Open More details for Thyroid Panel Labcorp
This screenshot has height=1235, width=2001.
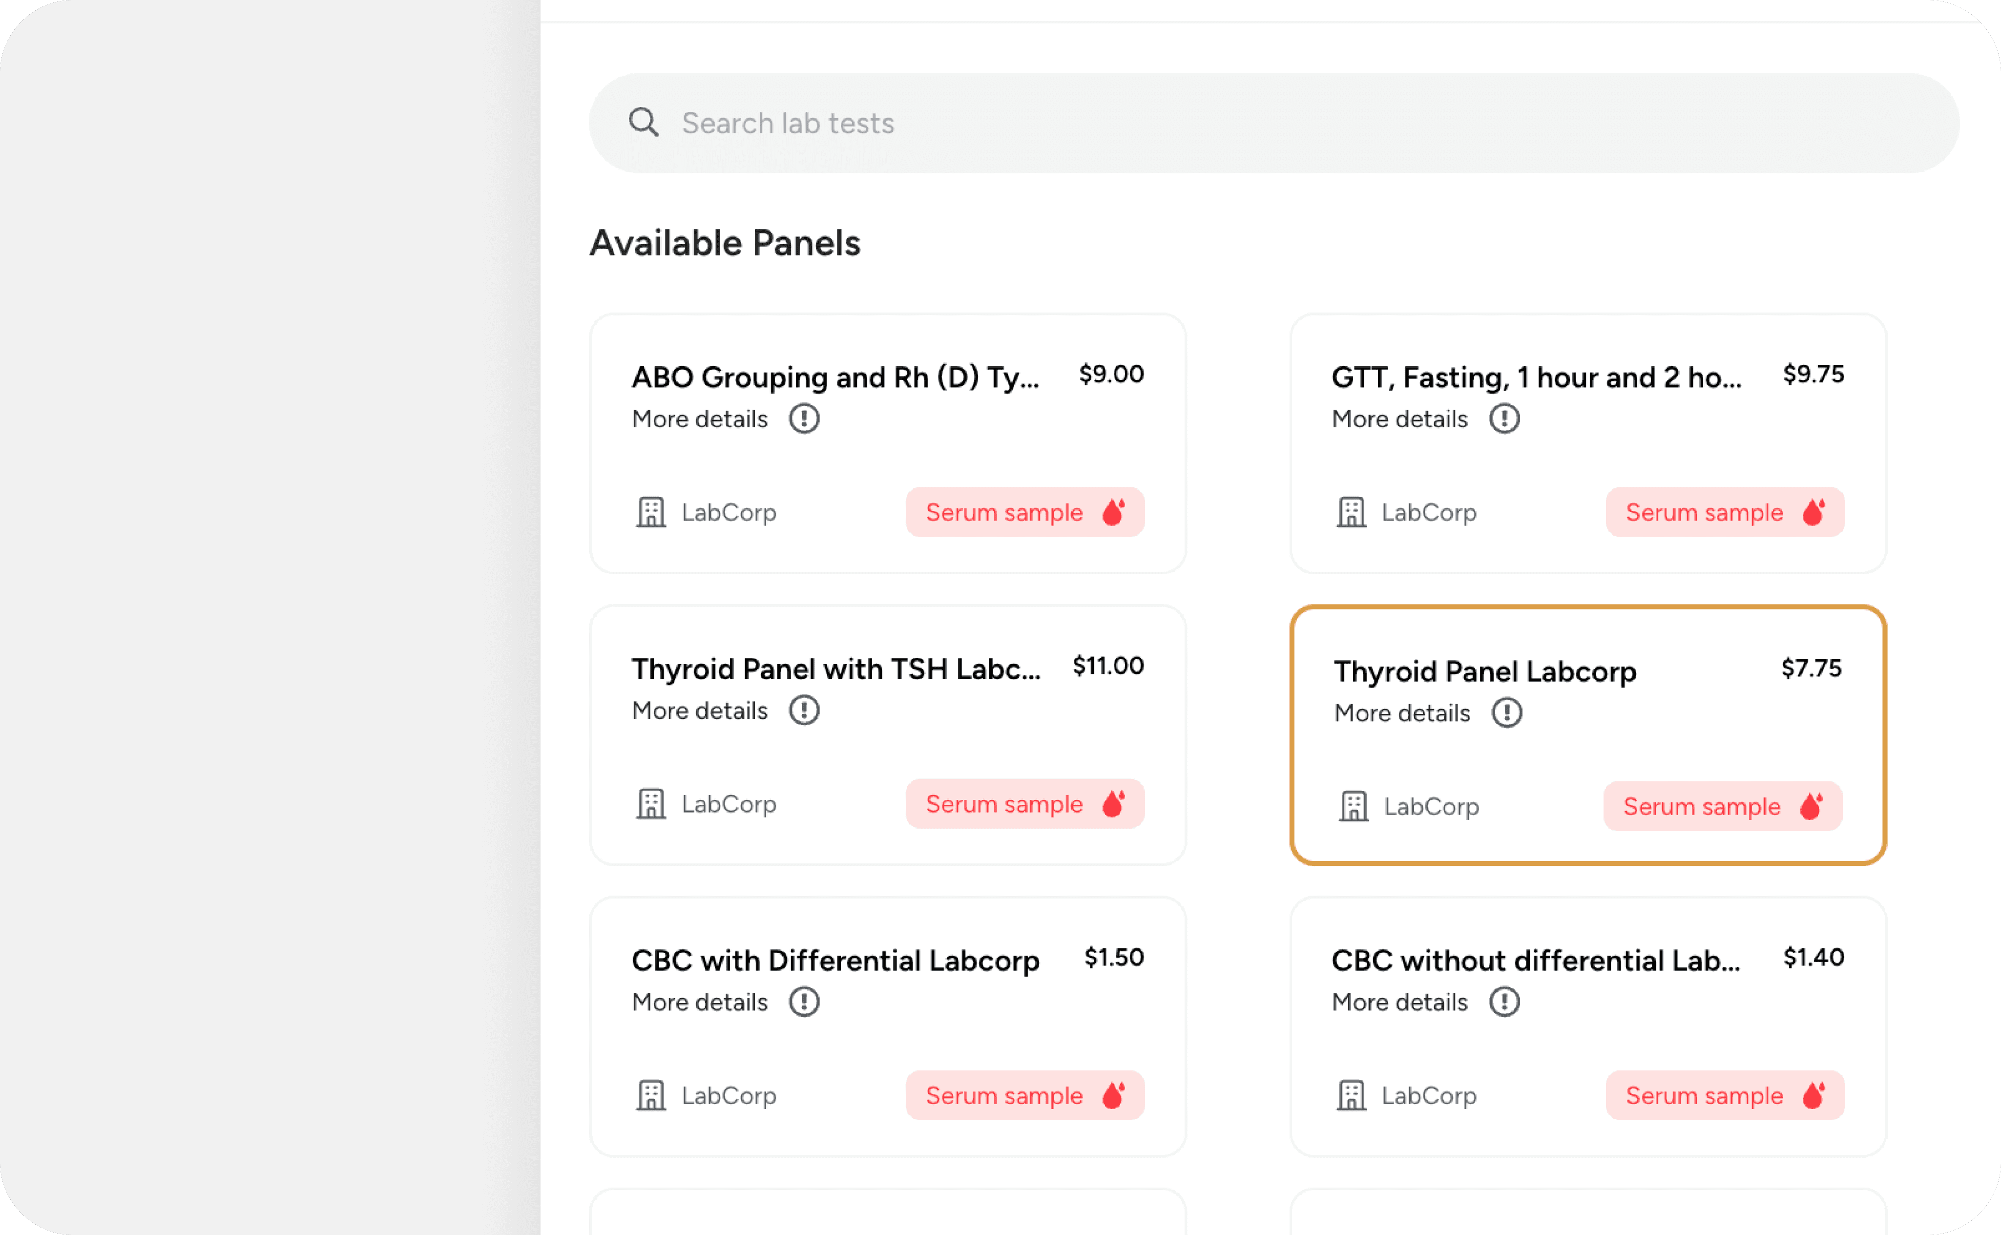click(x=1401, y=713)
